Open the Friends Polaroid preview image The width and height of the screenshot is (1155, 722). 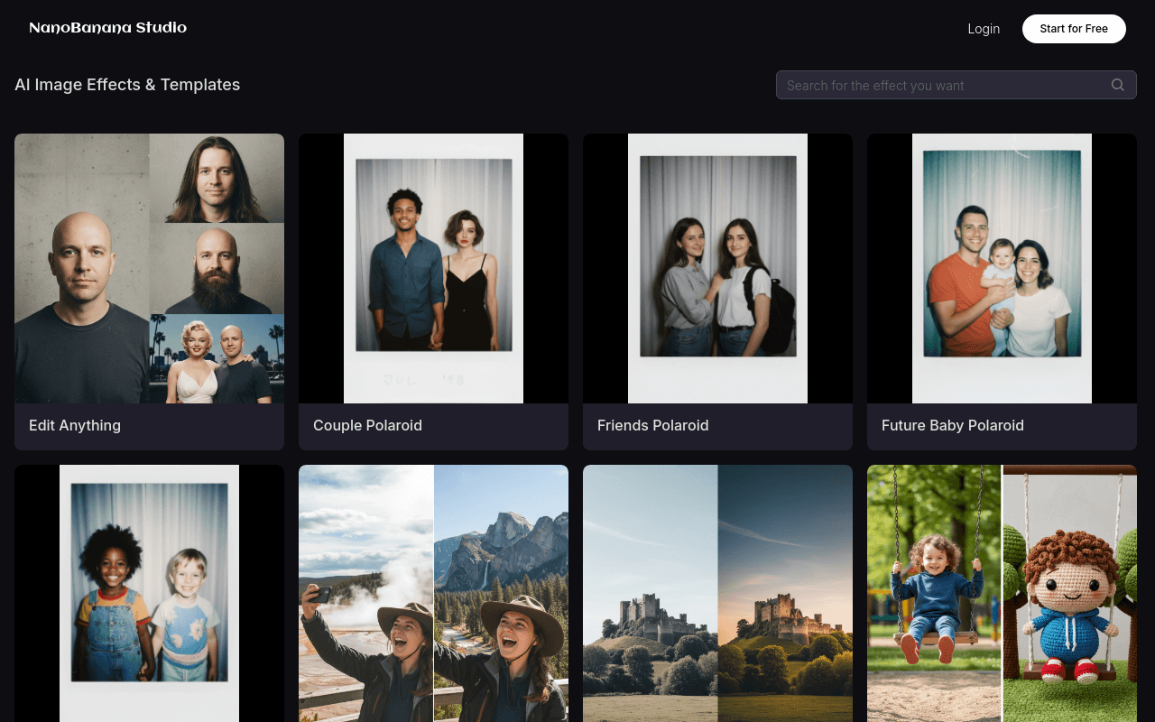point(717,268)
